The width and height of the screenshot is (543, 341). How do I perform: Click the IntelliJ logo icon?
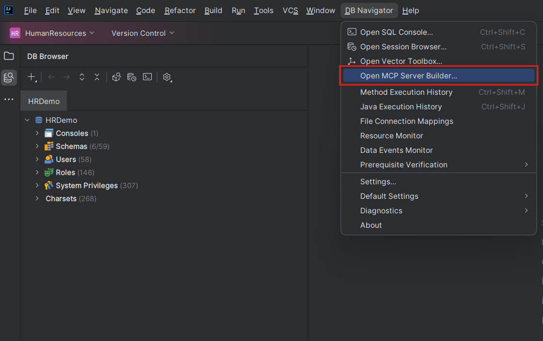click(9, 10)
